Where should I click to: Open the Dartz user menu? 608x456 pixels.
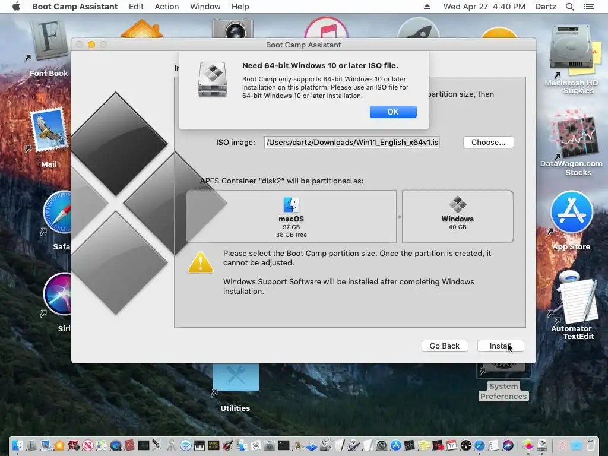(x=546, y=7)
